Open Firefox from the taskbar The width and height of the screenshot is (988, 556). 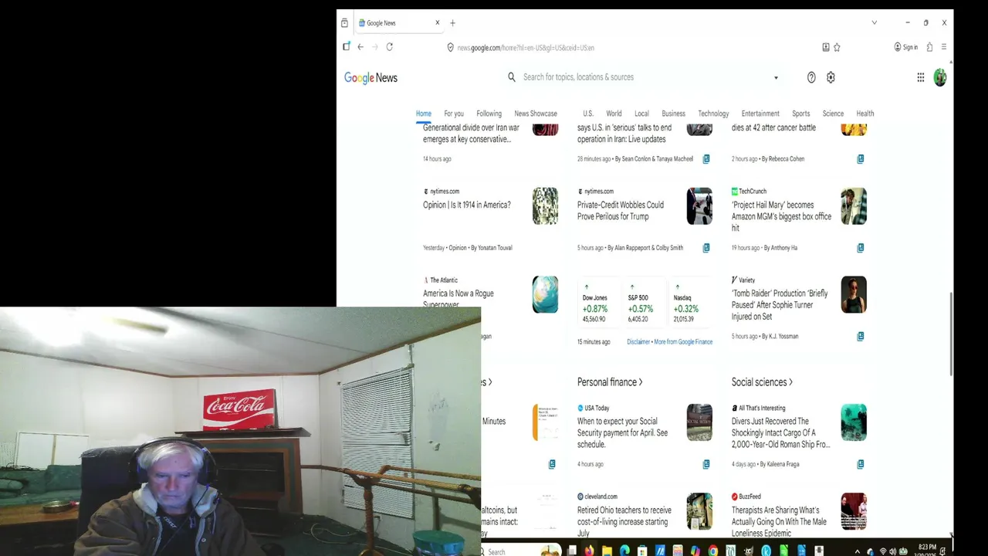pos(590,551)
